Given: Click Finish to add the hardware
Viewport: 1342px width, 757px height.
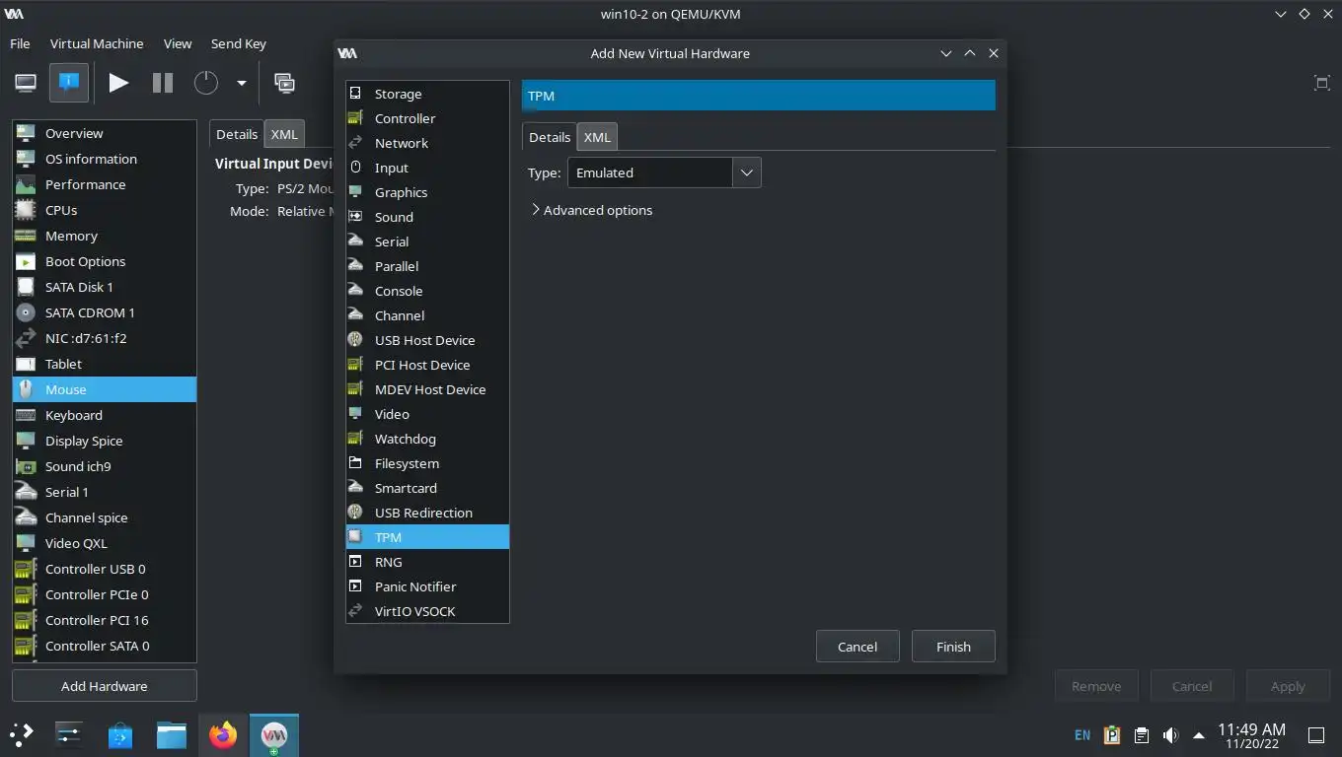Looking at the screenshot, I should coord(953,647).
